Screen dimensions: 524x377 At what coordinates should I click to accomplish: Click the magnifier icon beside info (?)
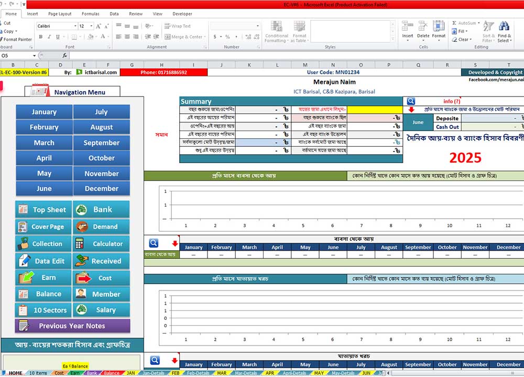coord(411,101)
